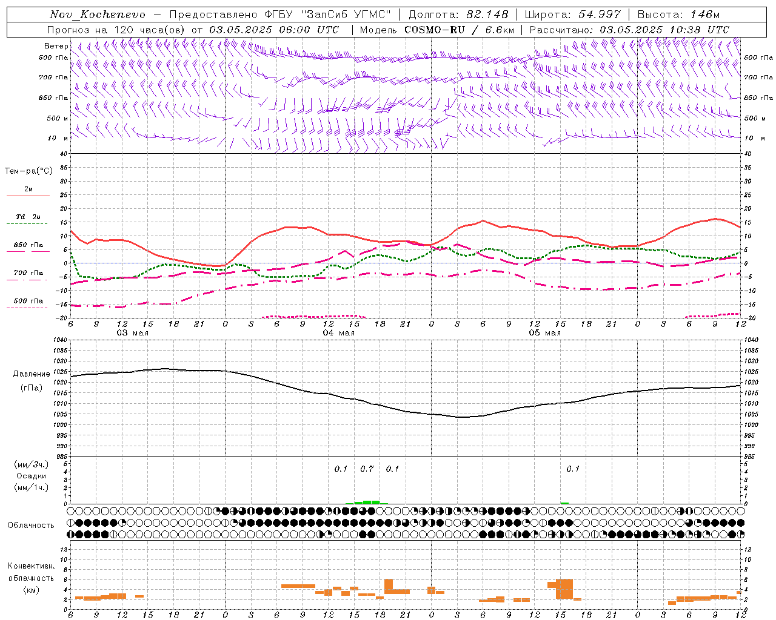This screenshot has height=620, width=776.
Task: Click the Td 2м dew point legend entry
Action: [x=28, y=217]
